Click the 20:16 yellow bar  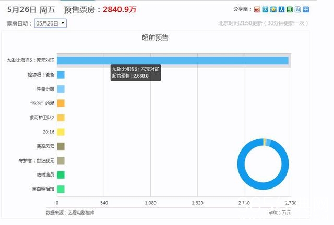coord(61,132)
